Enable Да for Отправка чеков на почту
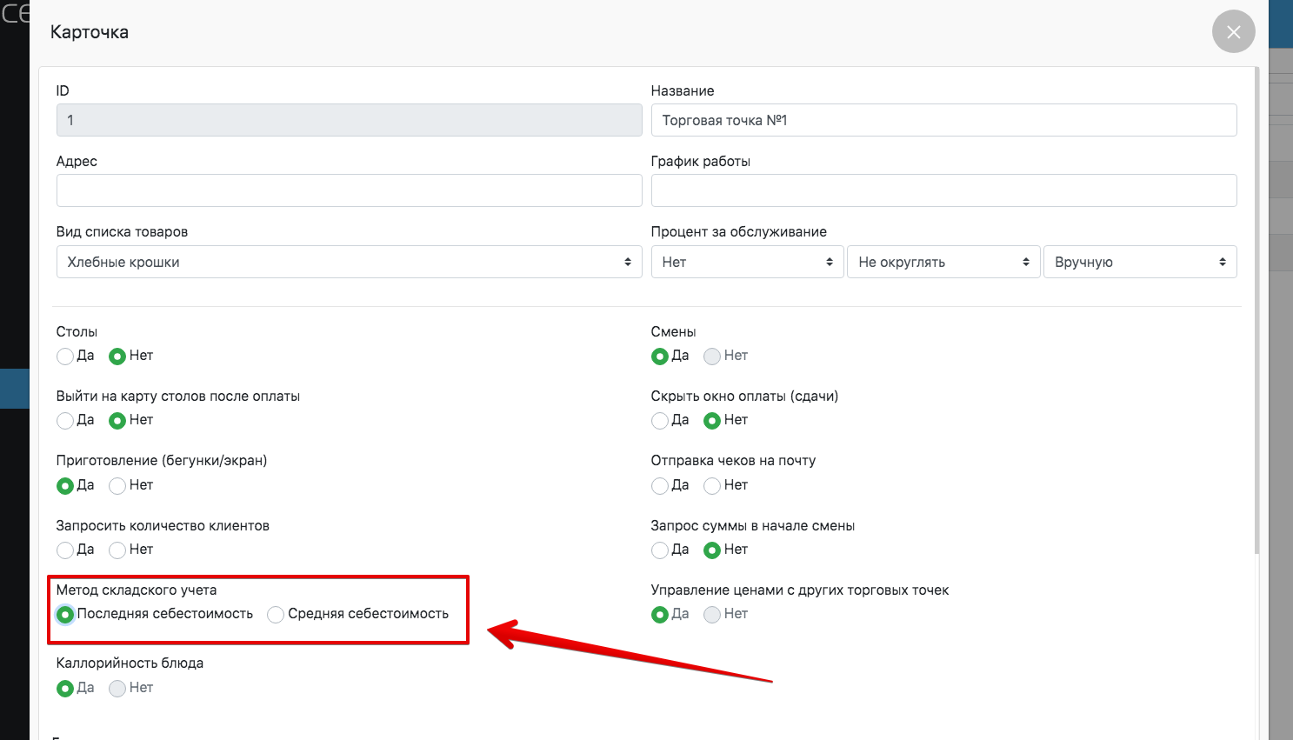The height and width of the screenshot is (740, 1293). pyautogui.click(x=660, y=486)
